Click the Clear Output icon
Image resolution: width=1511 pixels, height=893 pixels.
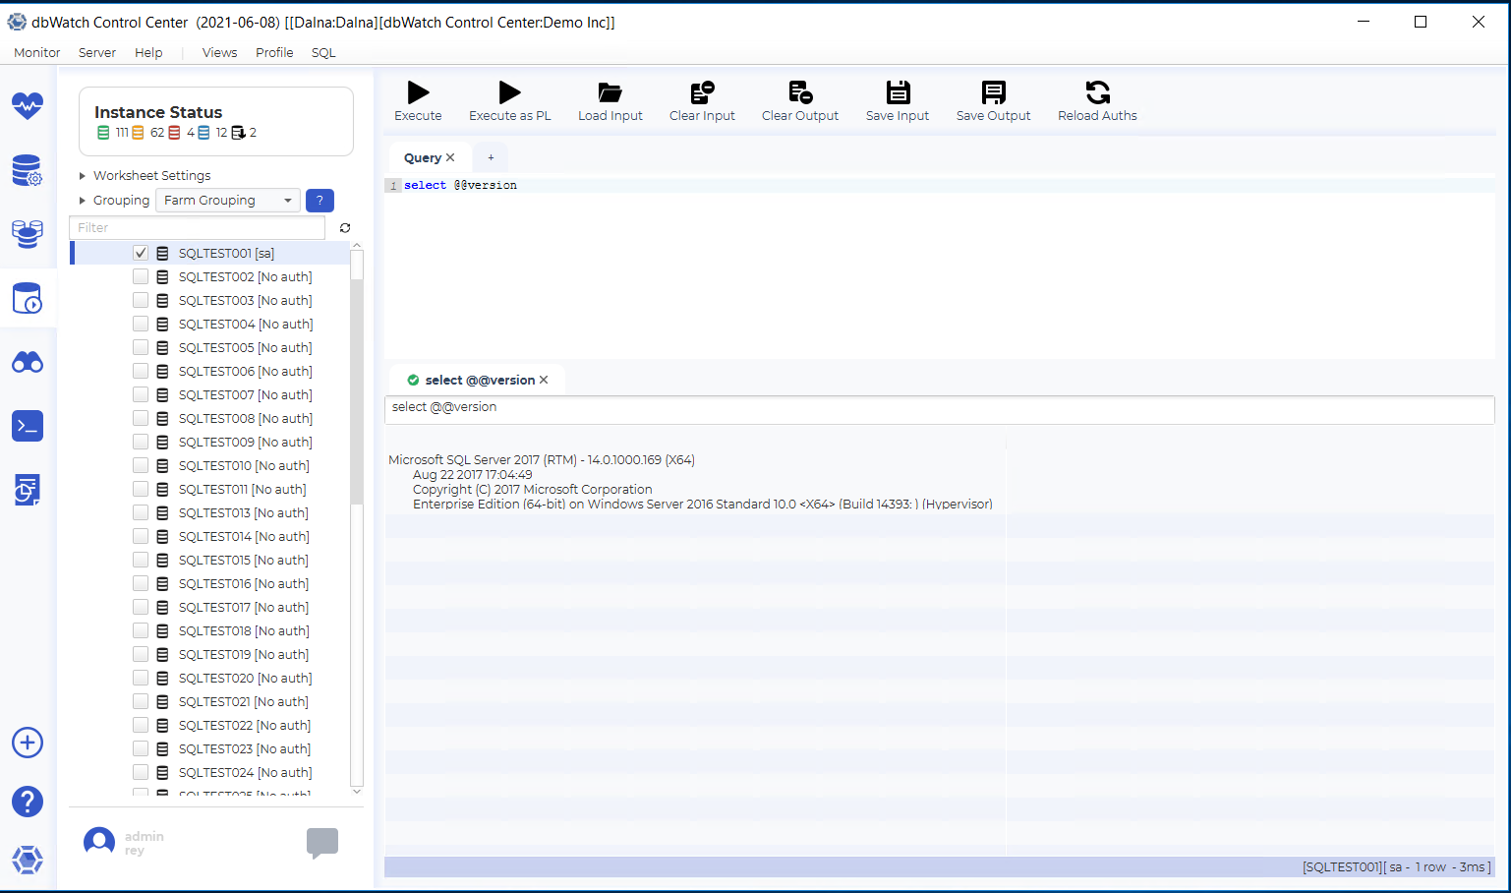pos(800,92)
